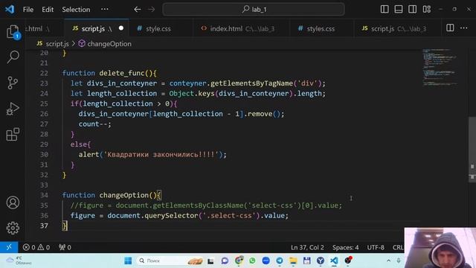The width and height of the screenshot is (476, 268).
Task: Open the Source Control view
Action: (x=13, y=83)
